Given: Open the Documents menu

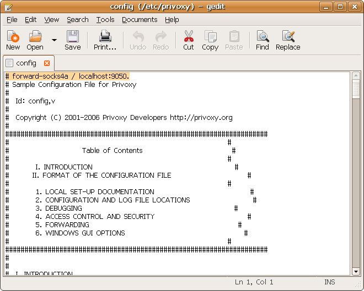Looking at the screenshot, I should 140,20.
